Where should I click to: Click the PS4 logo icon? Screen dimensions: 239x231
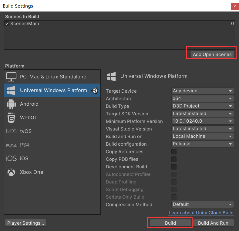[x=11, y=146]
